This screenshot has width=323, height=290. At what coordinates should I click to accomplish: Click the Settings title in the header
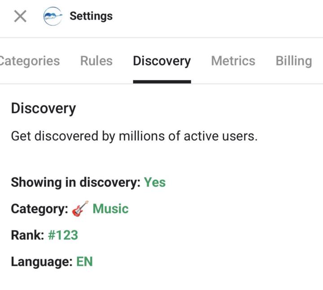pos(91,16)
